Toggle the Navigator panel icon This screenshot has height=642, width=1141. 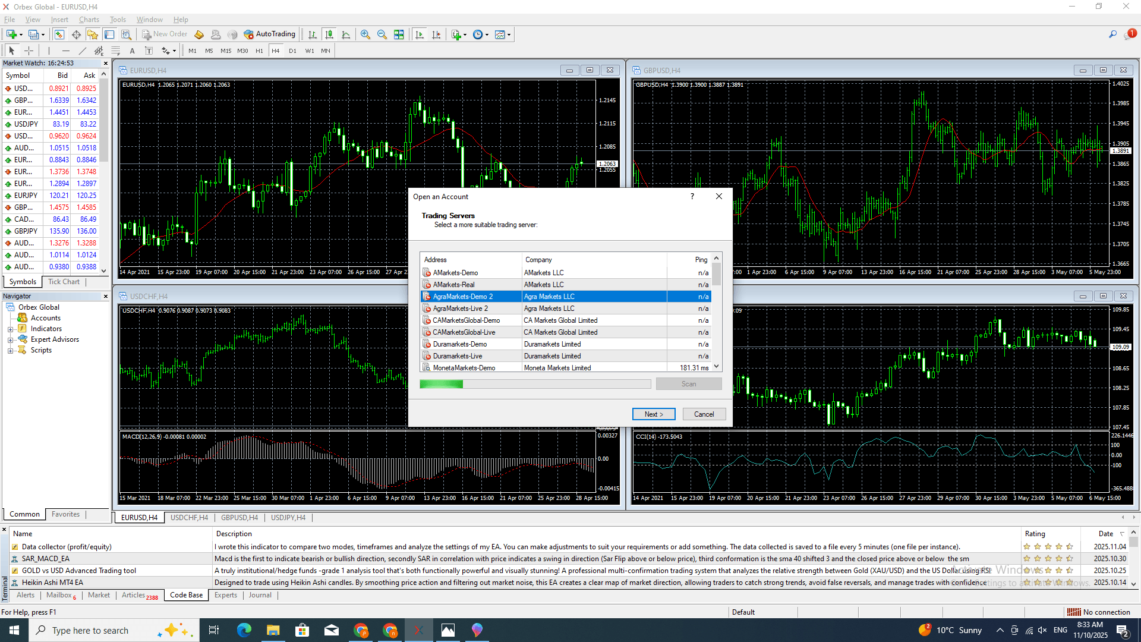[x=93, y=34]
